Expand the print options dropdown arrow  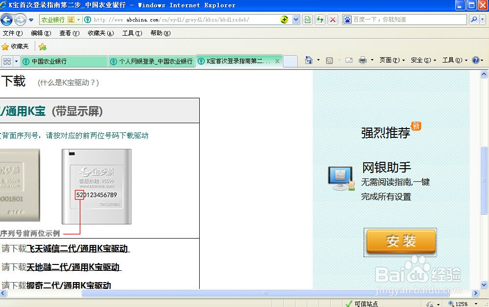point(372,60)
